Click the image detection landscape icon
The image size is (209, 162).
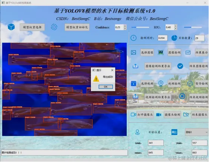(x=161, y=52)
